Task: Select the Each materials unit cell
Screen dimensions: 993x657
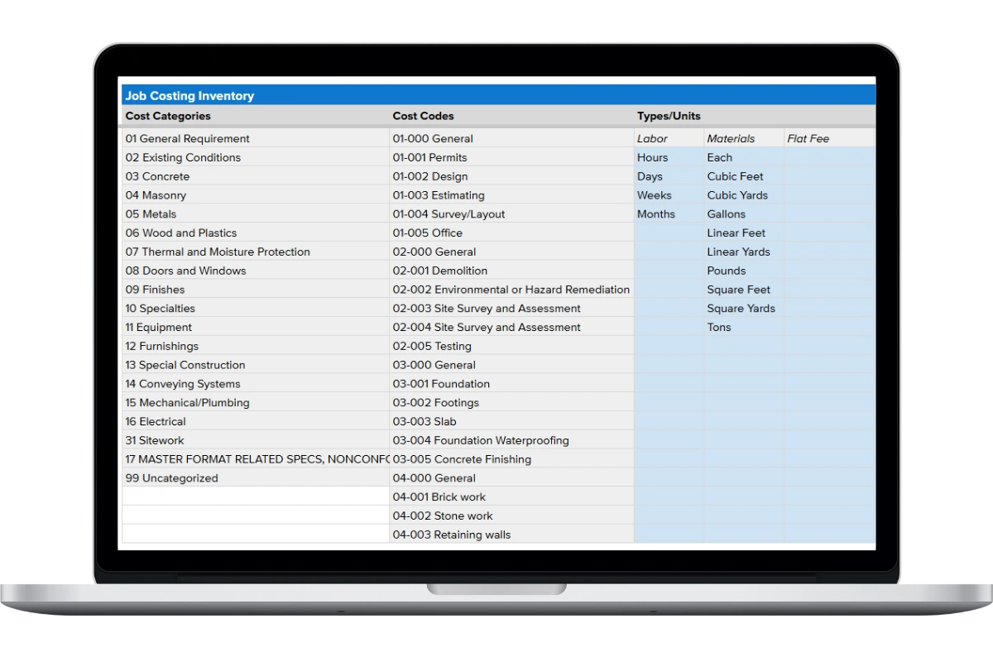Action: [x=744, y=157]
